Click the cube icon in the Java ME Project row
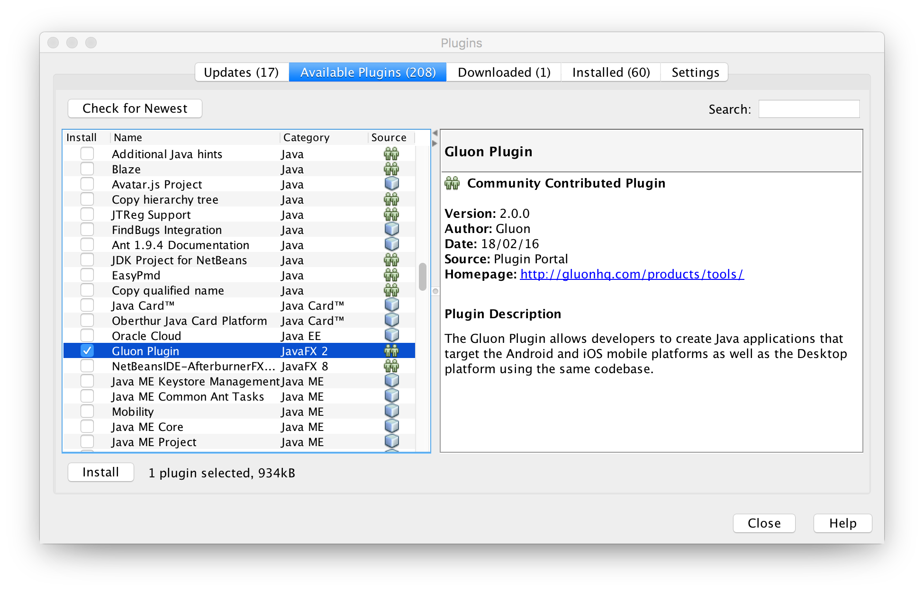This screenshot has width=924, height=591. [391, 442]
